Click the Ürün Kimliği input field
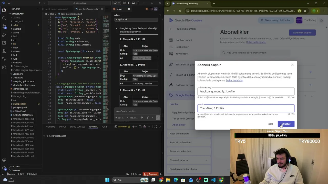328x184 pixels. click(x=246, y=91)
